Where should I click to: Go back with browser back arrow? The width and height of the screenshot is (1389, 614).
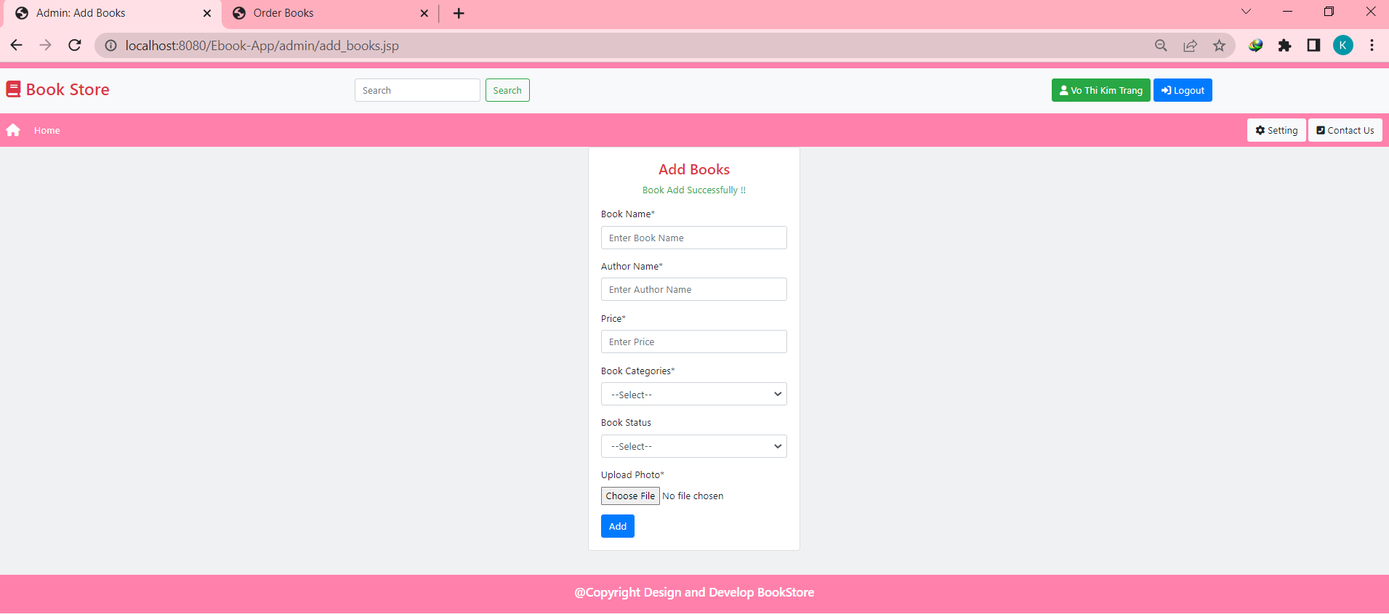[16, 45]
